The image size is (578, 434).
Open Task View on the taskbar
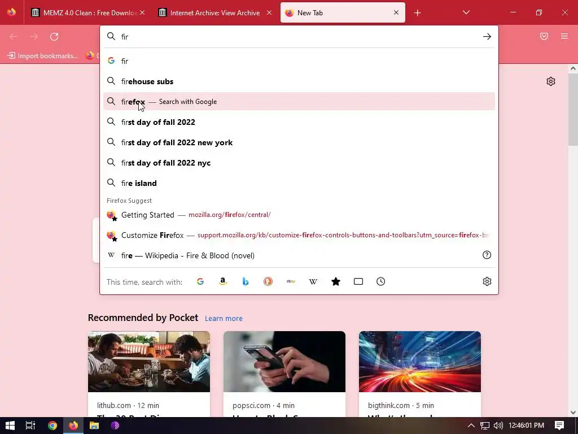(x=30, y=426)
